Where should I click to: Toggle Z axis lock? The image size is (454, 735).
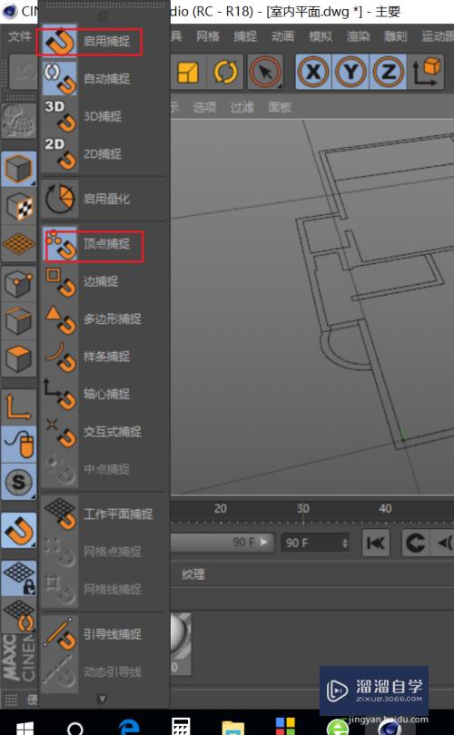[x=388, y=72]
